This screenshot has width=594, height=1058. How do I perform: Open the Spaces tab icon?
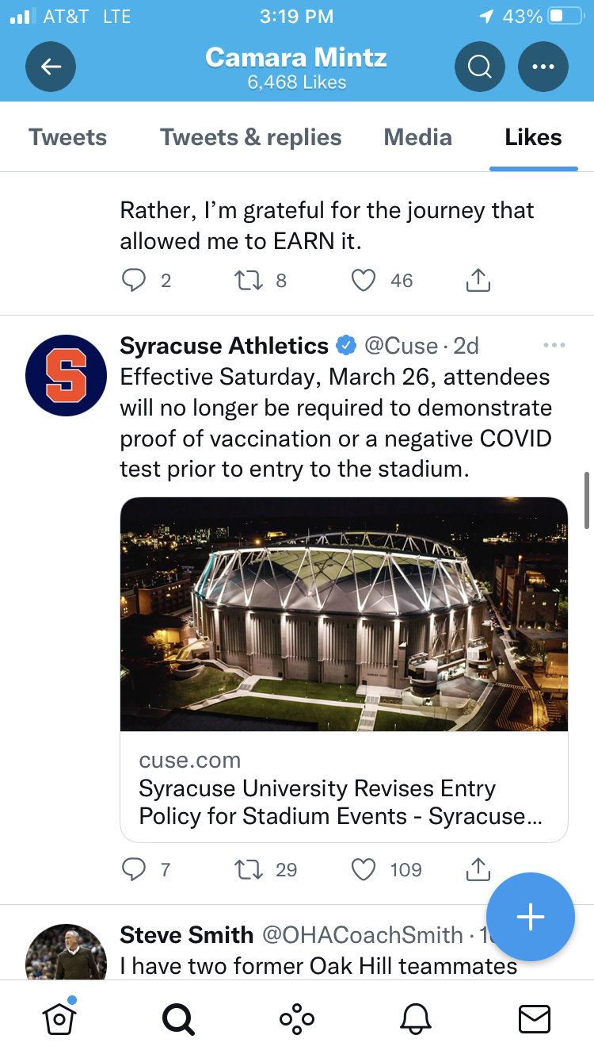(297, 1018)
